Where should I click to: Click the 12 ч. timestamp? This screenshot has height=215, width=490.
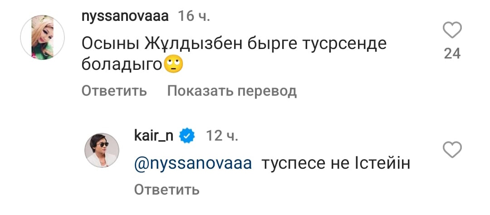pos(222,136)
